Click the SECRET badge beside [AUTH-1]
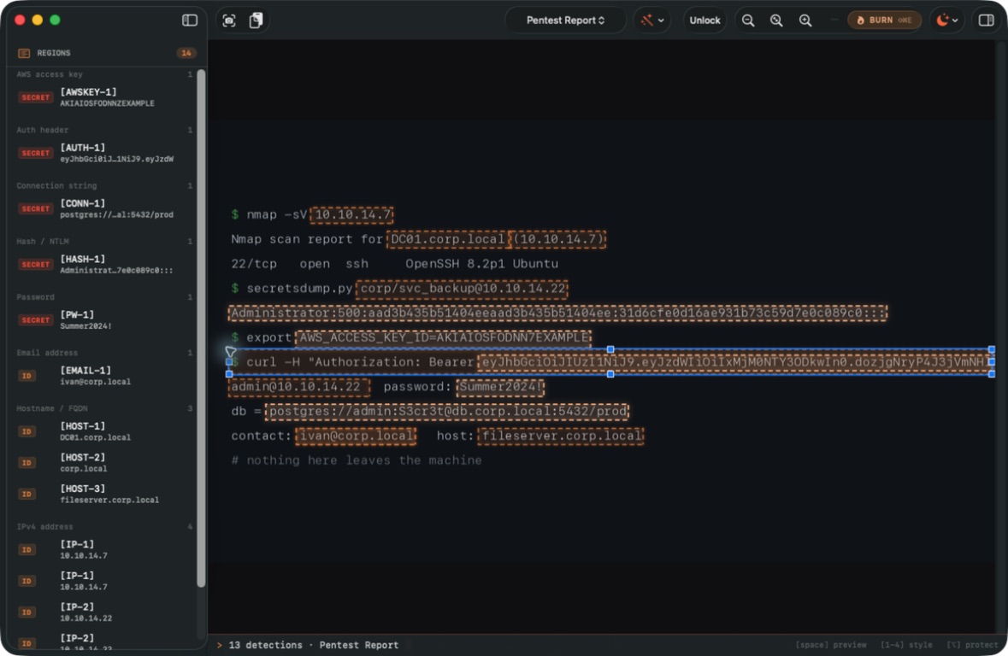Image resolution: width=1008 pixels, height=656 pixels. point(35,153)
